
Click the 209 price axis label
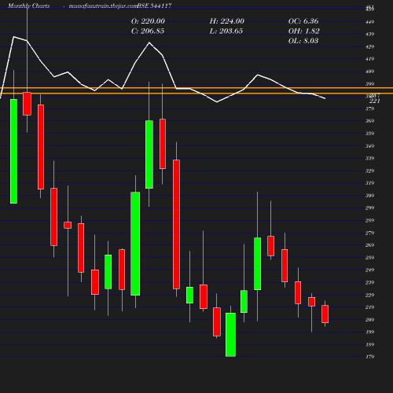click(370, 320)
